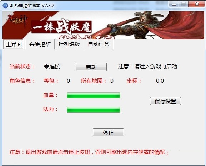Select the 挂机练级 tab
This screenshot has height=166, width=206.
click(69, 44)
